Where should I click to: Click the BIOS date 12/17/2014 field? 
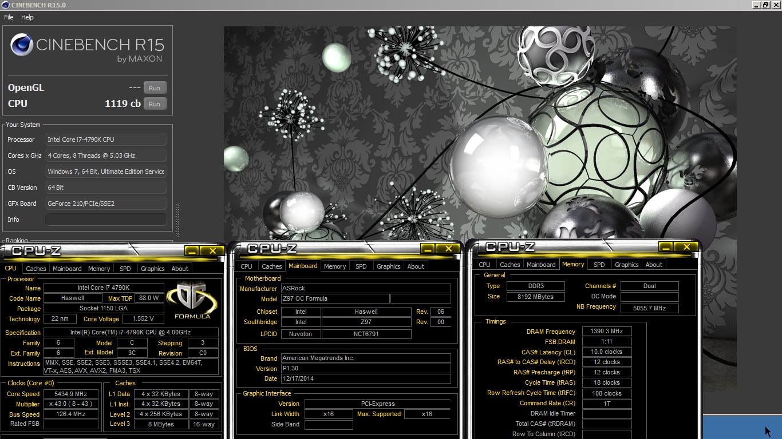point(366,379)
